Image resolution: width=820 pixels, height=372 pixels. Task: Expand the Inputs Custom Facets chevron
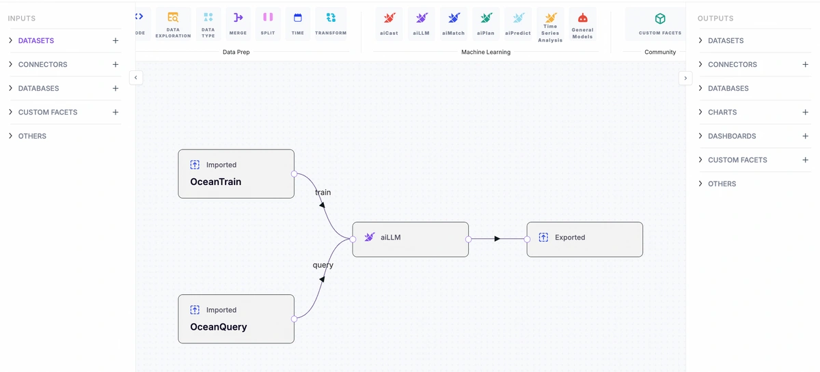(x=11, y=112)
